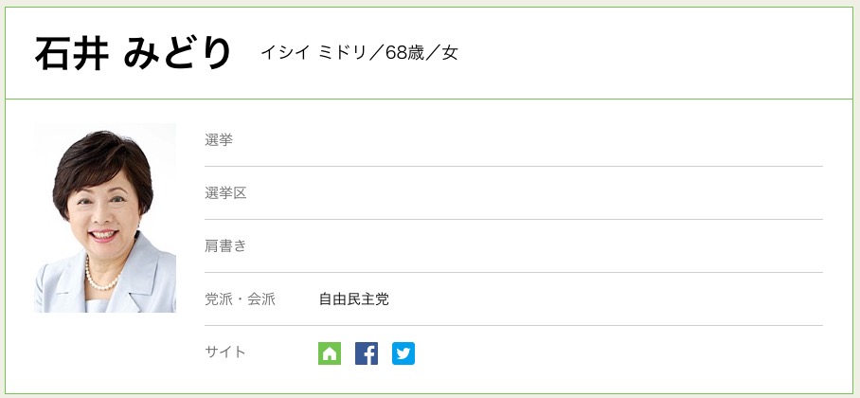Click the empty value area beside 選挙区

(568, 193)
